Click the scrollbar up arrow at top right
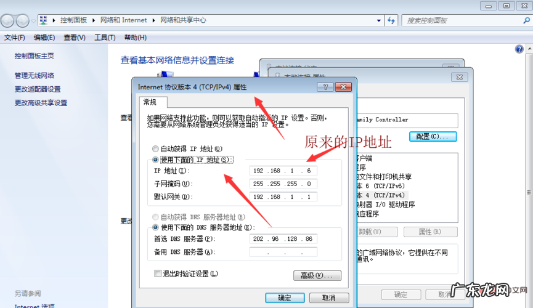 point(529,49)
